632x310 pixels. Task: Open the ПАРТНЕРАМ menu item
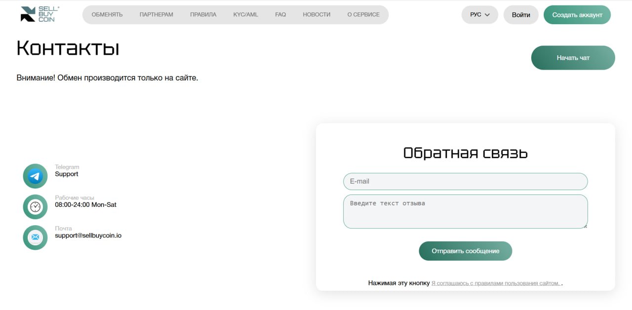point(157,15)
